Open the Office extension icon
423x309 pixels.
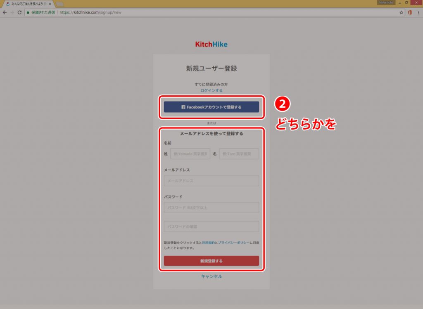point(410,12)
